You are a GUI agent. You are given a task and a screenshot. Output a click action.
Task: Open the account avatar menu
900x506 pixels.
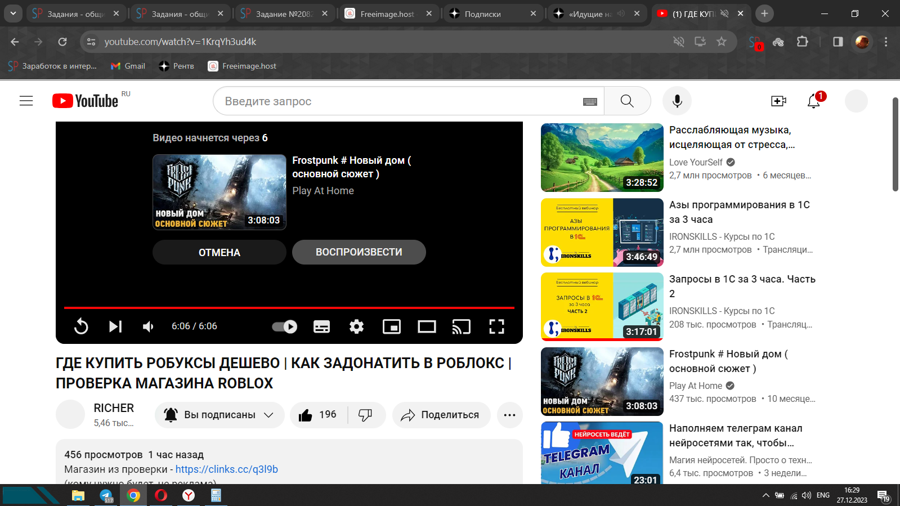tap(856, 101)
